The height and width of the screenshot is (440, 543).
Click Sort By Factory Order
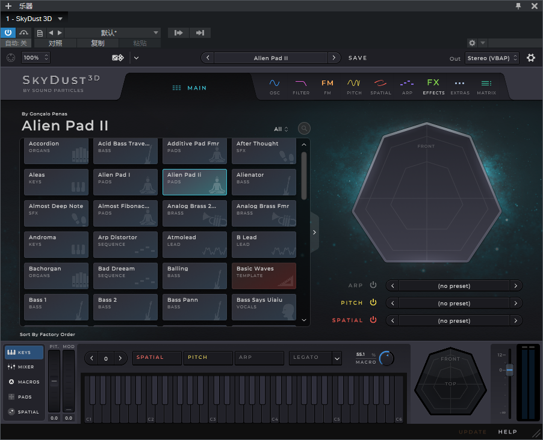[x=48, y=334]
